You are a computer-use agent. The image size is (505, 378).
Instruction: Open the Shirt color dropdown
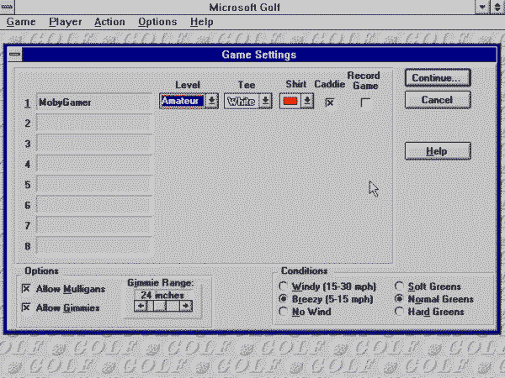307,101
